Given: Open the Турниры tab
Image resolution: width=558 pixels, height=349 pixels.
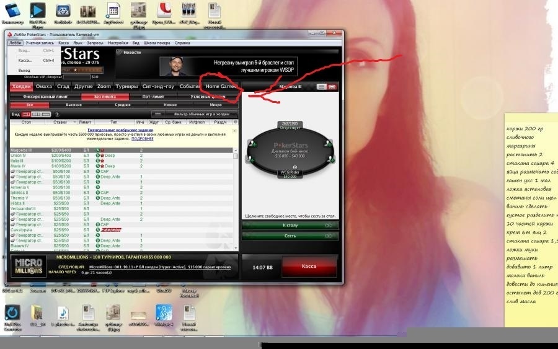Looking at the screenshot, I should (x=126, y=86).
